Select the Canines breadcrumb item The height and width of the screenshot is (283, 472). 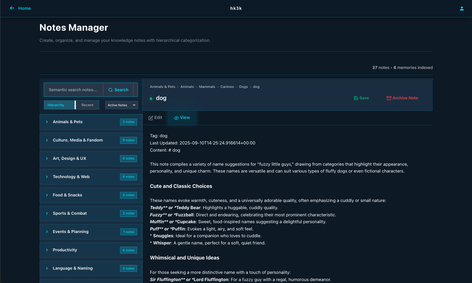[227, 87]
